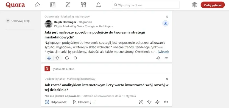This screenshot has width=229, height=108.
Task: Open more options on Ralph Harbinger's answer
Action: [x=166, y=58]
